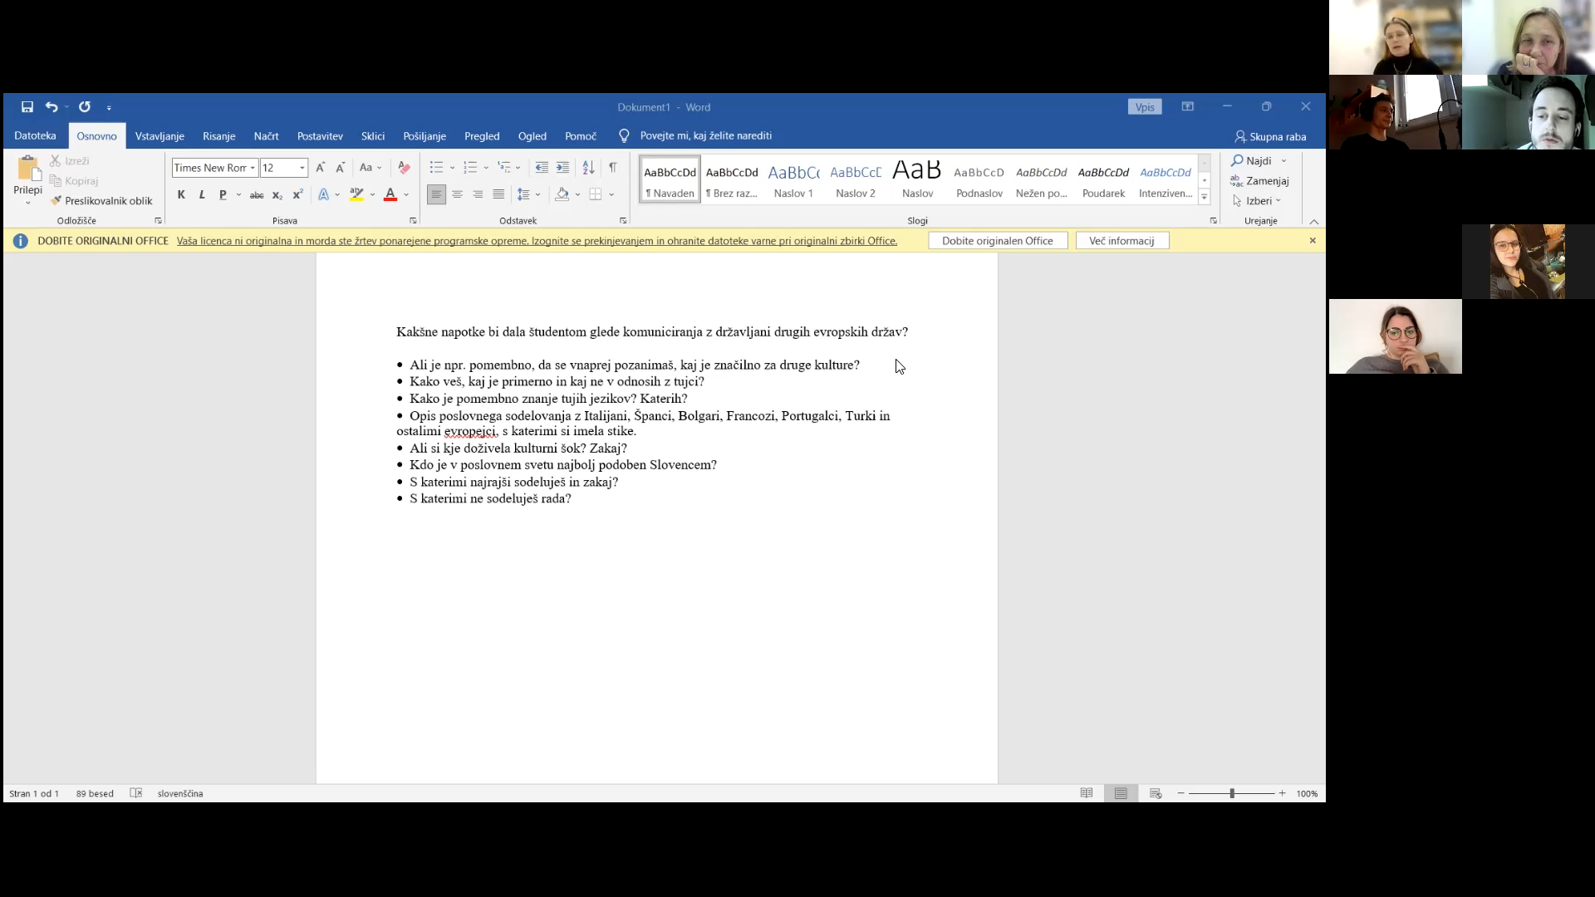Screen dimensions: 1595x897
Task: Apply text effects icon
Action: tap(324, 194)
